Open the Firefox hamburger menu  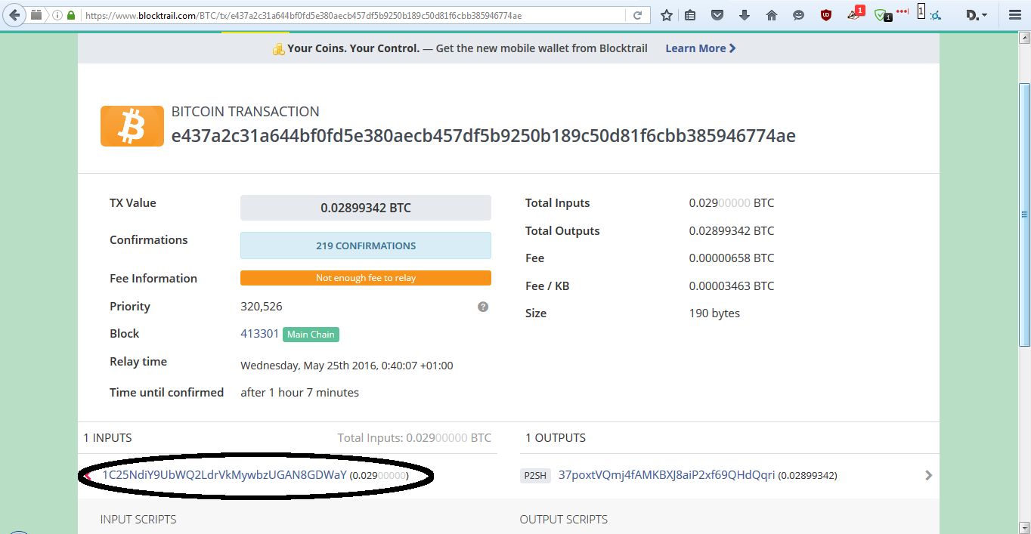1015,15
